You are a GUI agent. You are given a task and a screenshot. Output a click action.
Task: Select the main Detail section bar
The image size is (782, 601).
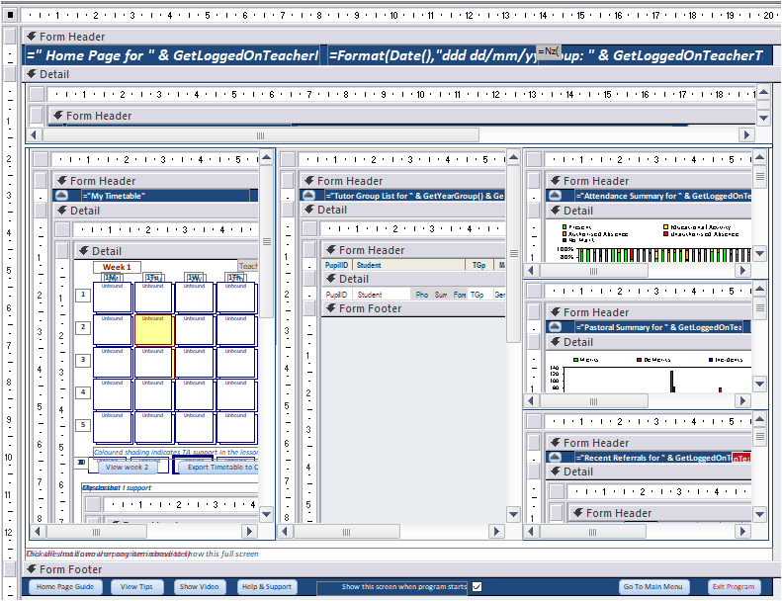pyautogui.click(x=401, y=74)
